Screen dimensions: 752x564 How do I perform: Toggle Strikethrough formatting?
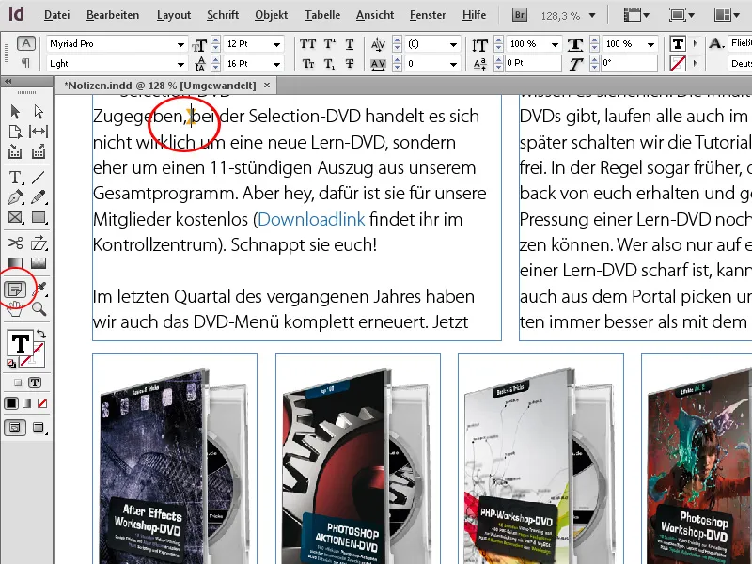tap(350, 63)
